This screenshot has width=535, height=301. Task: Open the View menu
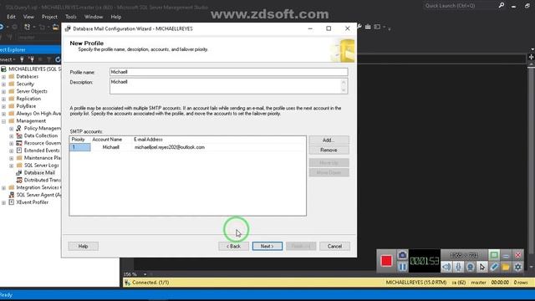[x=28, y=17]
